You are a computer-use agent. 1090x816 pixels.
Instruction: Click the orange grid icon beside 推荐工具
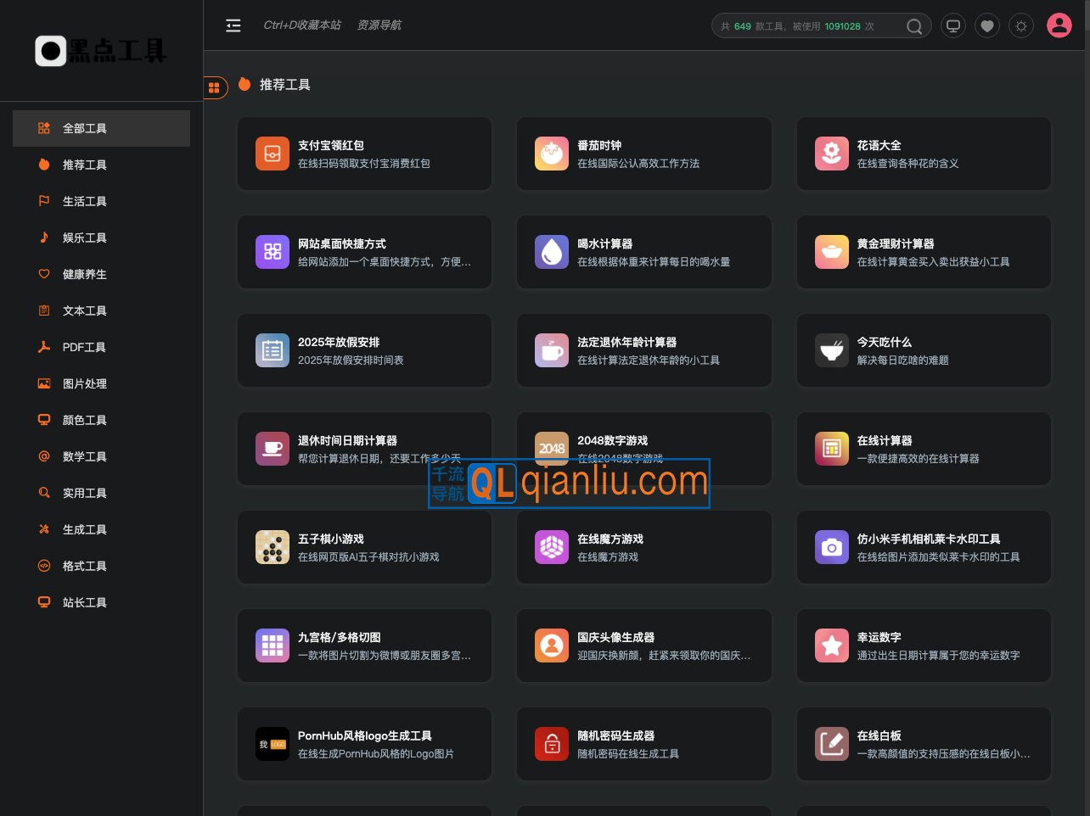tap(215, 87)
